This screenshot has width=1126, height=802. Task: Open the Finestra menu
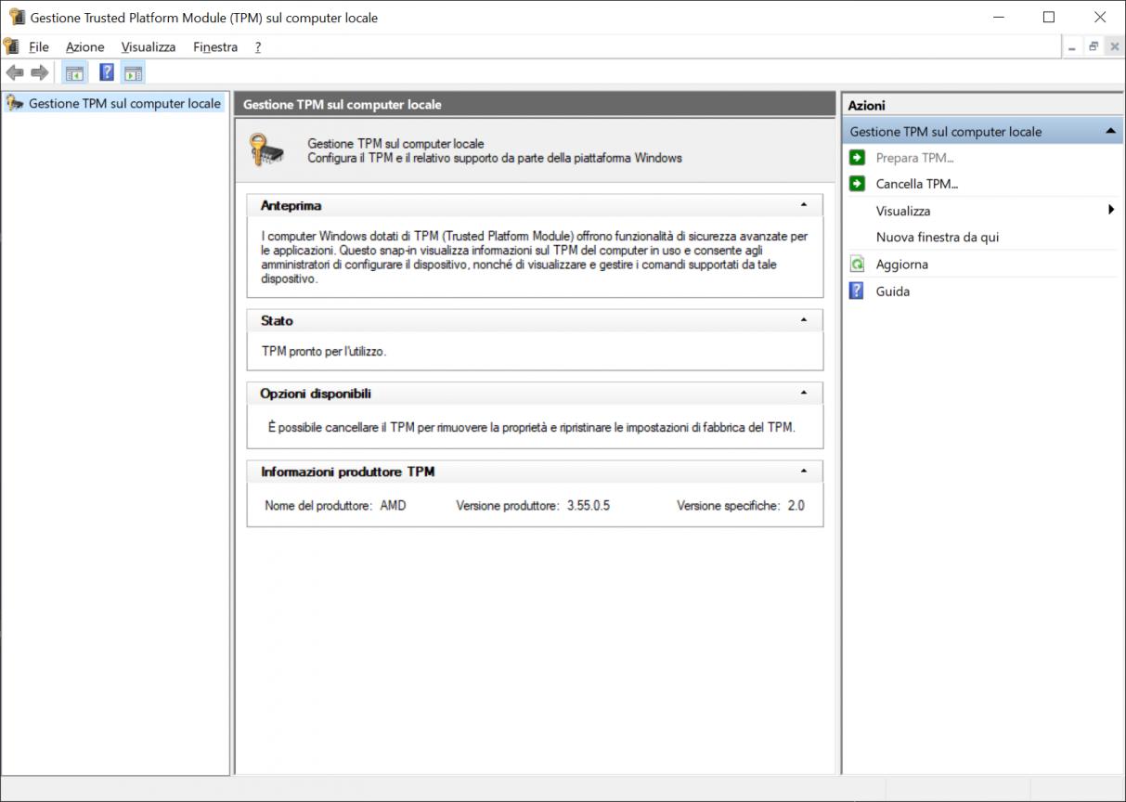214,46
